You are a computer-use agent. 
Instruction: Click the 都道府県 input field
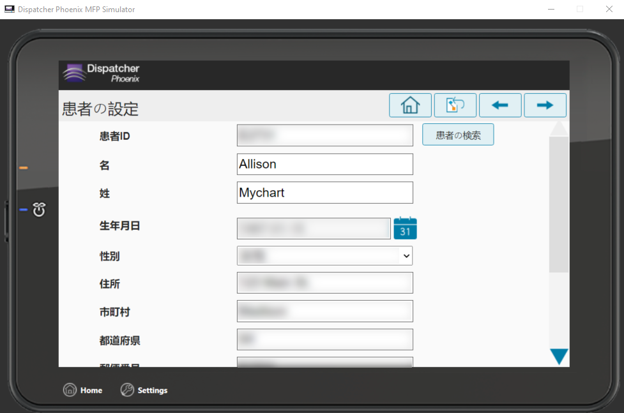click(324, 340)
